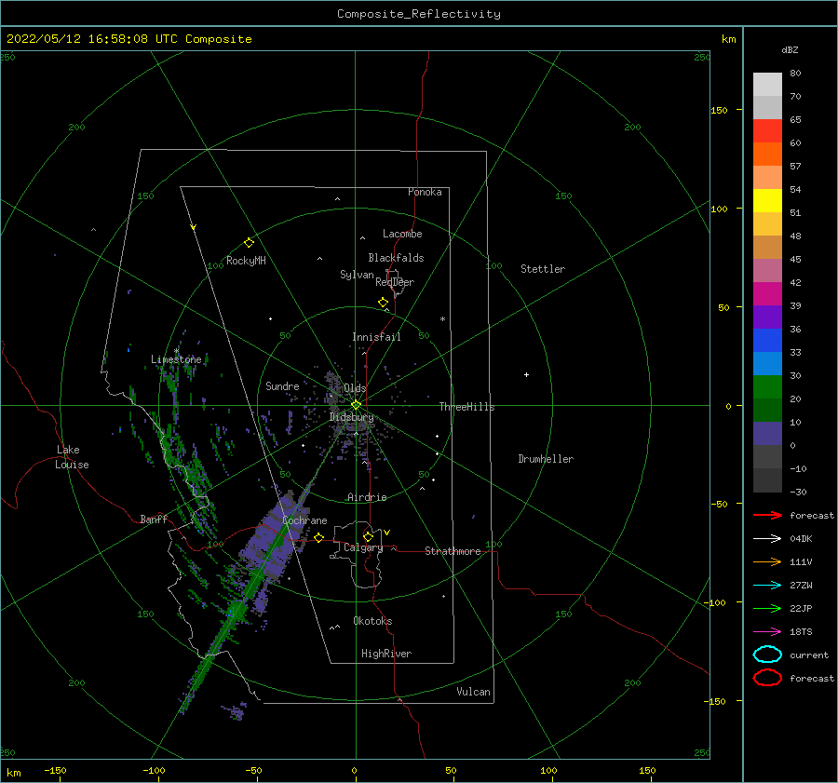This screenshot has height=783, width=838.
Task: Click the white 04DK arrow icon
Action: coord(767,539)
